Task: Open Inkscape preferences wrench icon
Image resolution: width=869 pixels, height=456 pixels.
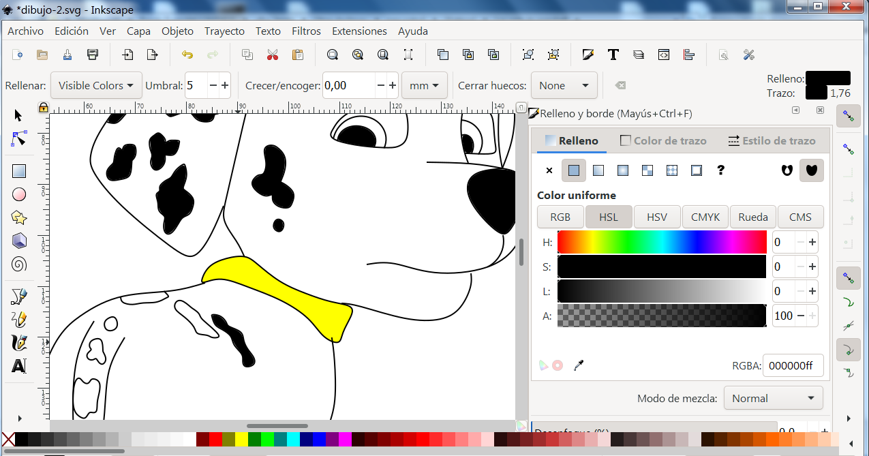Action: [x=749, y=55]
